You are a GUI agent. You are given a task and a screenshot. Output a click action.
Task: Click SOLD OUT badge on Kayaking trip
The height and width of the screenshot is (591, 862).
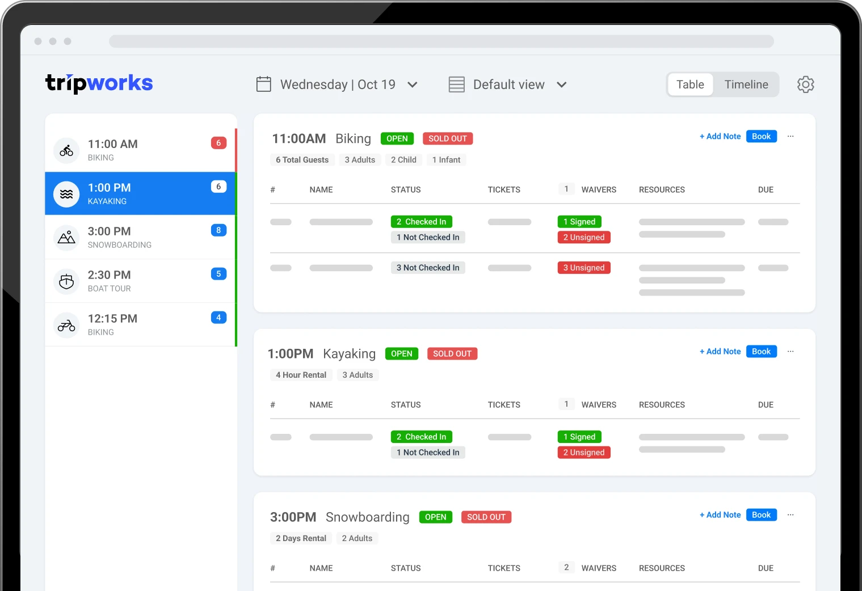point(452,353)
